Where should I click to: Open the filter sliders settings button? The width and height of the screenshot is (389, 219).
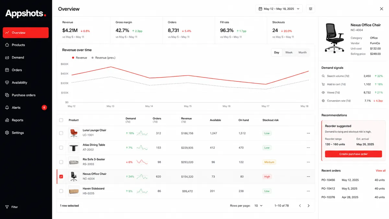311,9
